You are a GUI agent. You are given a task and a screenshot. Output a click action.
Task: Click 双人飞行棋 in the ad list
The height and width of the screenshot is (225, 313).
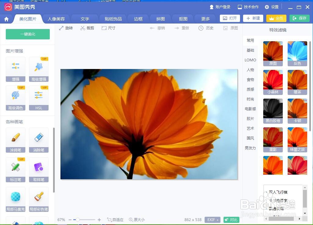[x=278, y=192]
